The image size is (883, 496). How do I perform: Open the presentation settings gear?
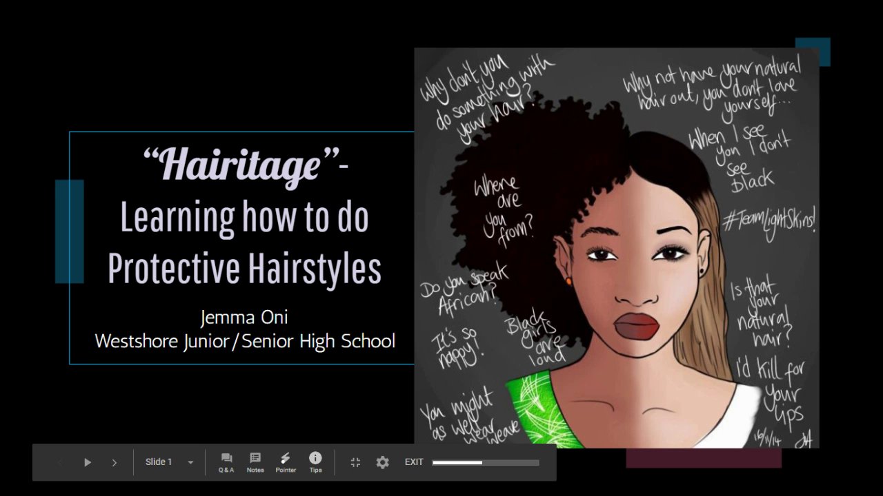click(383, 462)
